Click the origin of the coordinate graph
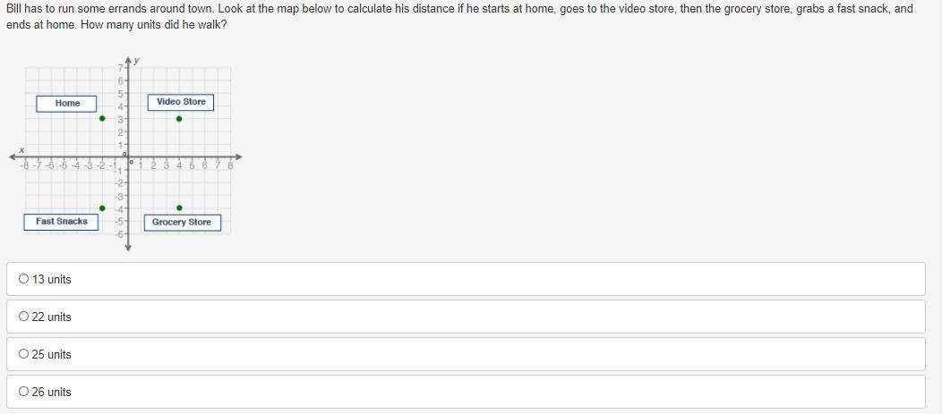The height and width of the screenshot is (414, 942). (128, 156)
